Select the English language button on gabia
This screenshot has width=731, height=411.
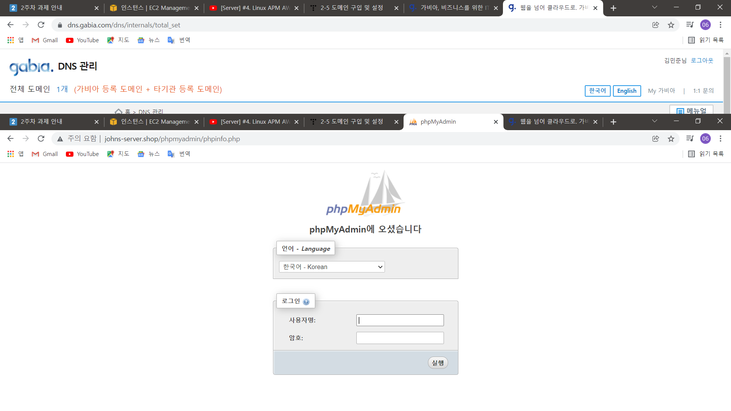627,91
